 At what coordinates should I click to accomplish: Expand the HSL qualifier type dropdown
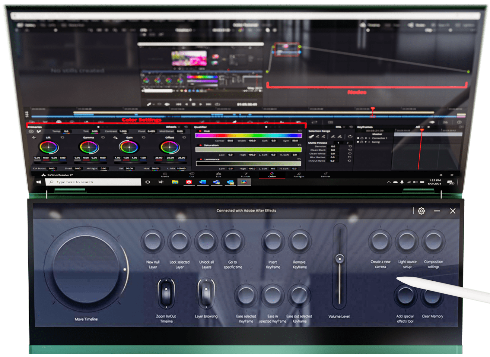point(340,127)
